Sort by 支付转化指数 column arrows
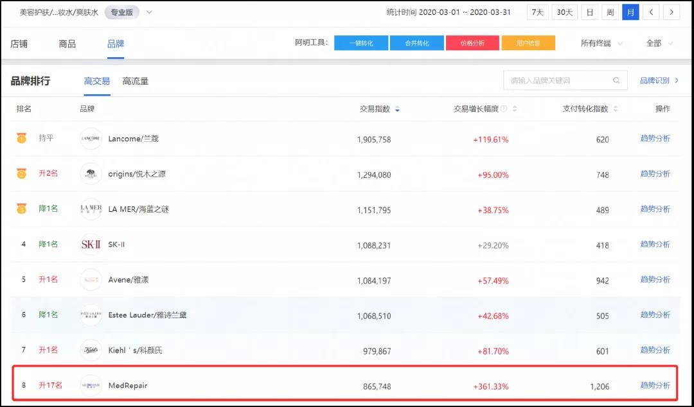694x407 pixels. [616, 109]
